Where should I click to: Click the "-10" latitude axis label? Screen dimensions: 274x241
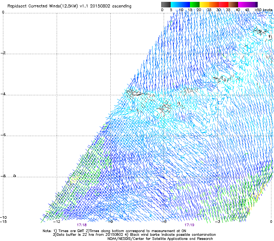click(x=3, y=217)
